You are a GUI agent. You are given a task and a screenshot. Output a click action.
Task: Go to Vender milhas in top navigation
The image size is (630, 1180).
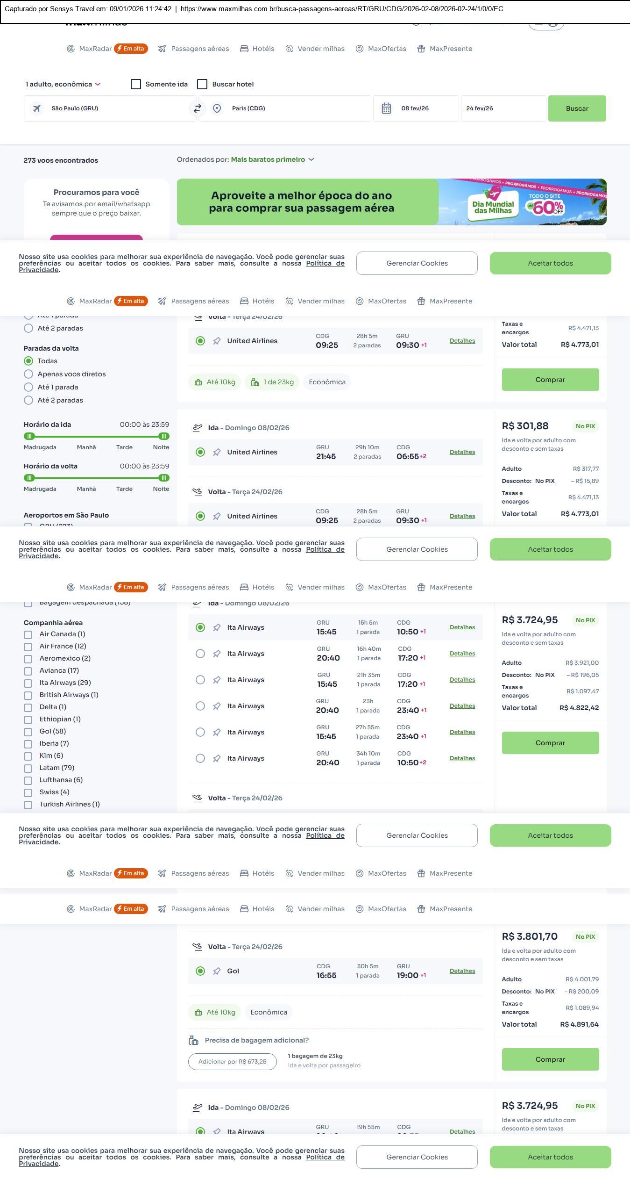coord(315,49)
